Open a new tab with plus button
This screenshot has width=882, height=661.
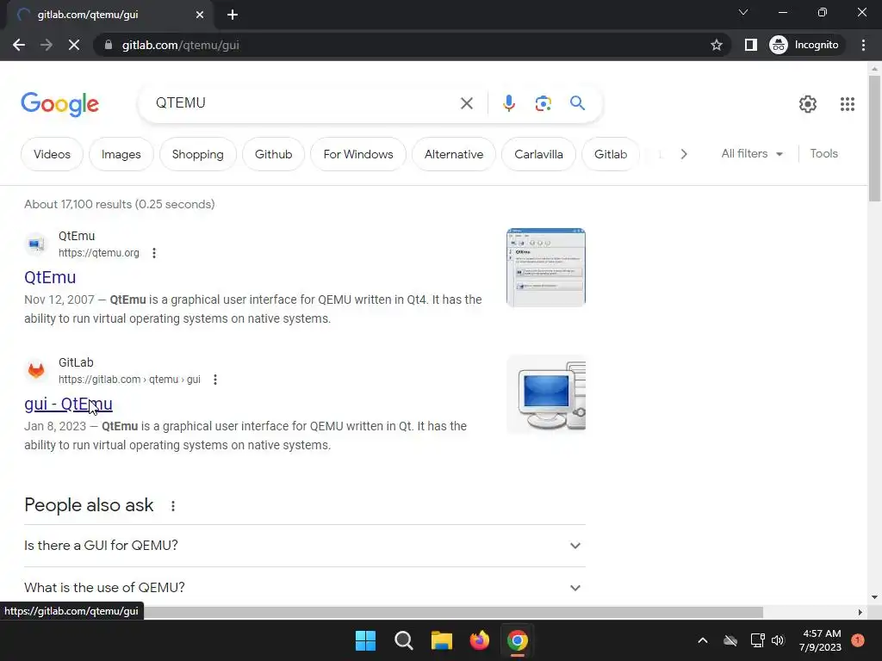pos(233,15)
